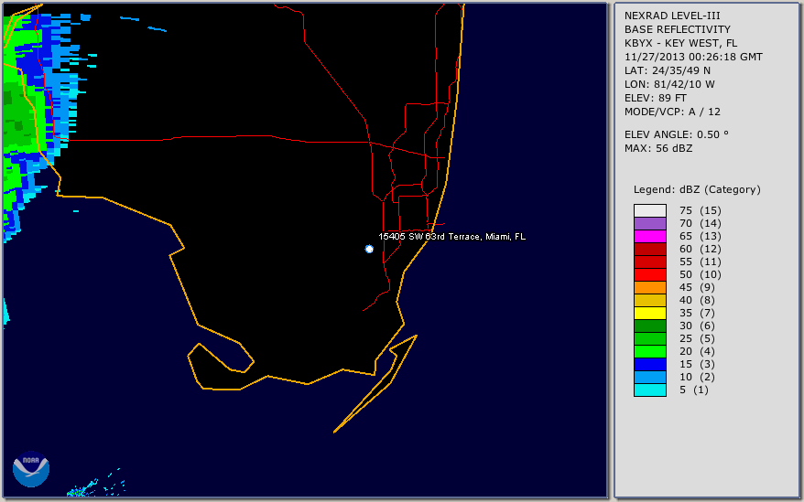Click the '75 (15)' legend label
This screenshot has width=804, height=502.
pyautogui.click(x=700, y=210)
